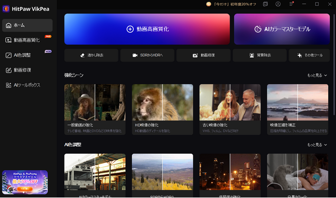This screenshot has height=198, width=336.
Task: Open the train station AI color thumbnail
Action: (x=95, y=172)
